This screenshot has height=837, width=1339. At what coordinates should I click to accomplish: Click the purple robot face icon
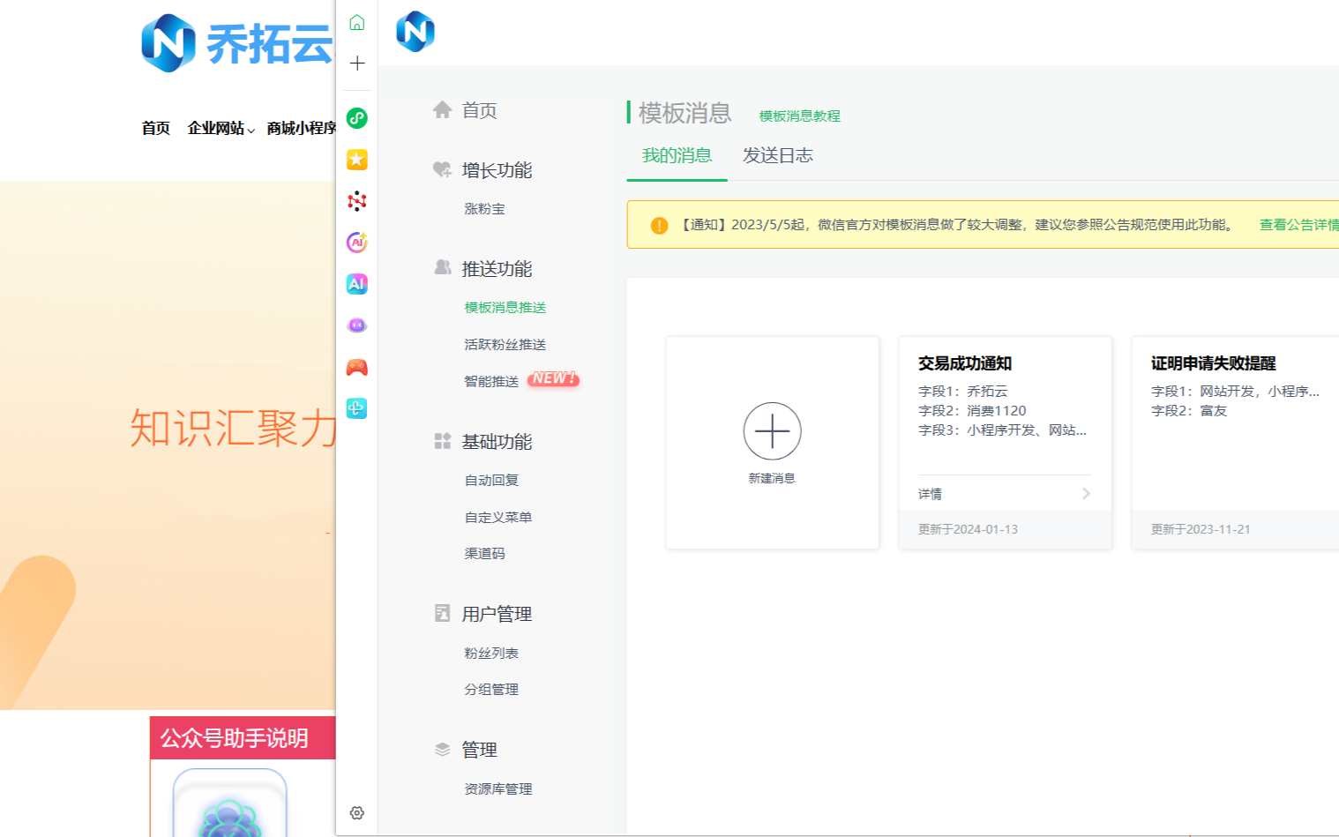356,325
